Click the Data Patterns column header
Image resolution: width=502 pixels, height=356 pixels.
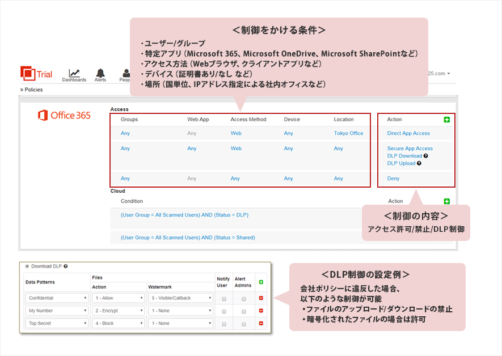40,282
